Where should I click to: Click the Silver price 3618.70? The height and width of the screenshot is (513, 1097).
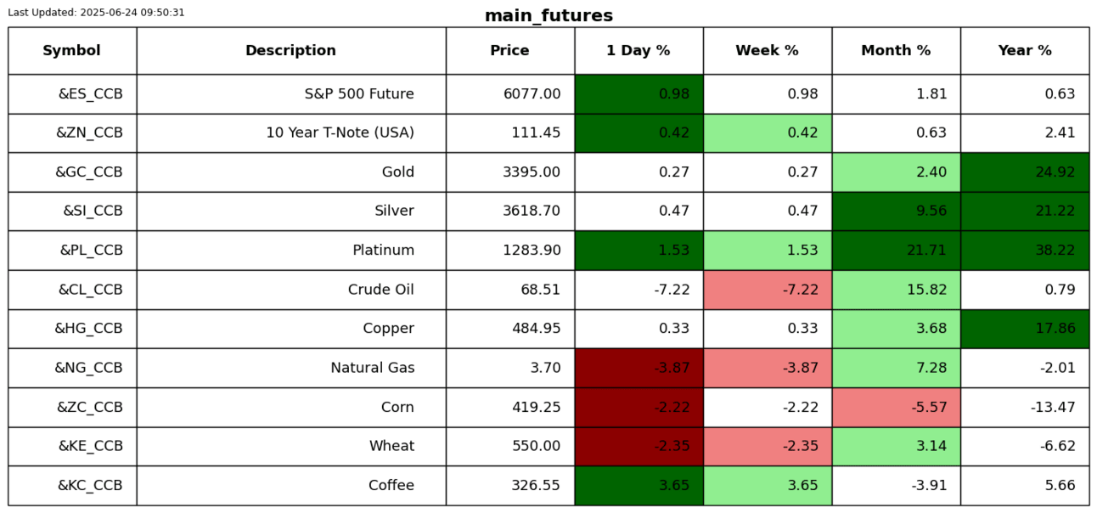[532, 211]
